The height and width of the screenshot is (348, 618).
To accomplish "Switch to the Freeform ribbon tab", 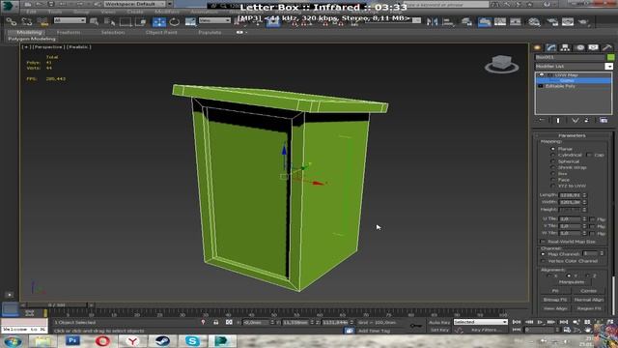I will click(x=69, y=32).
